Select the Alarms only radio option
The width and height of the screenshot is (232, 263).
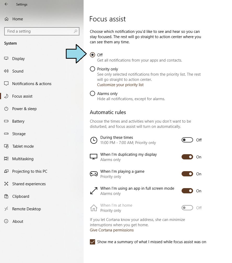(92, 93)
